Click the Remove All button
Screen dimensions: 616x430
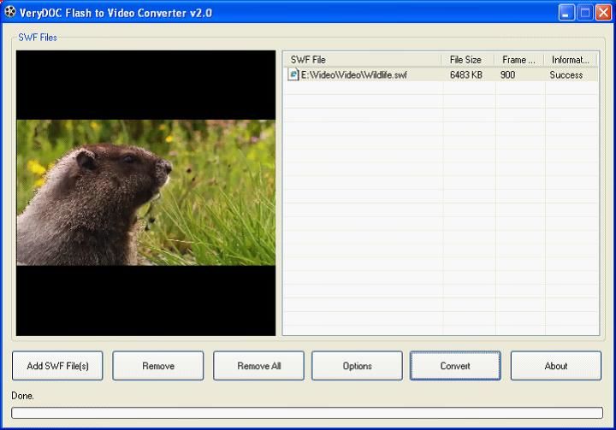[258, 366]
